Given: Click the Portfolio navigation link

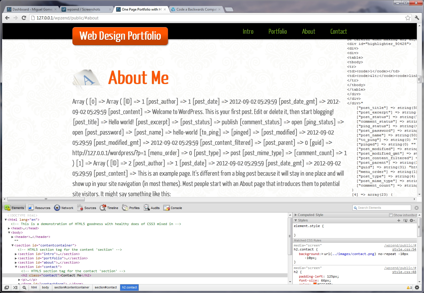Looking at the screenshot, I should [x=277, y=31].
